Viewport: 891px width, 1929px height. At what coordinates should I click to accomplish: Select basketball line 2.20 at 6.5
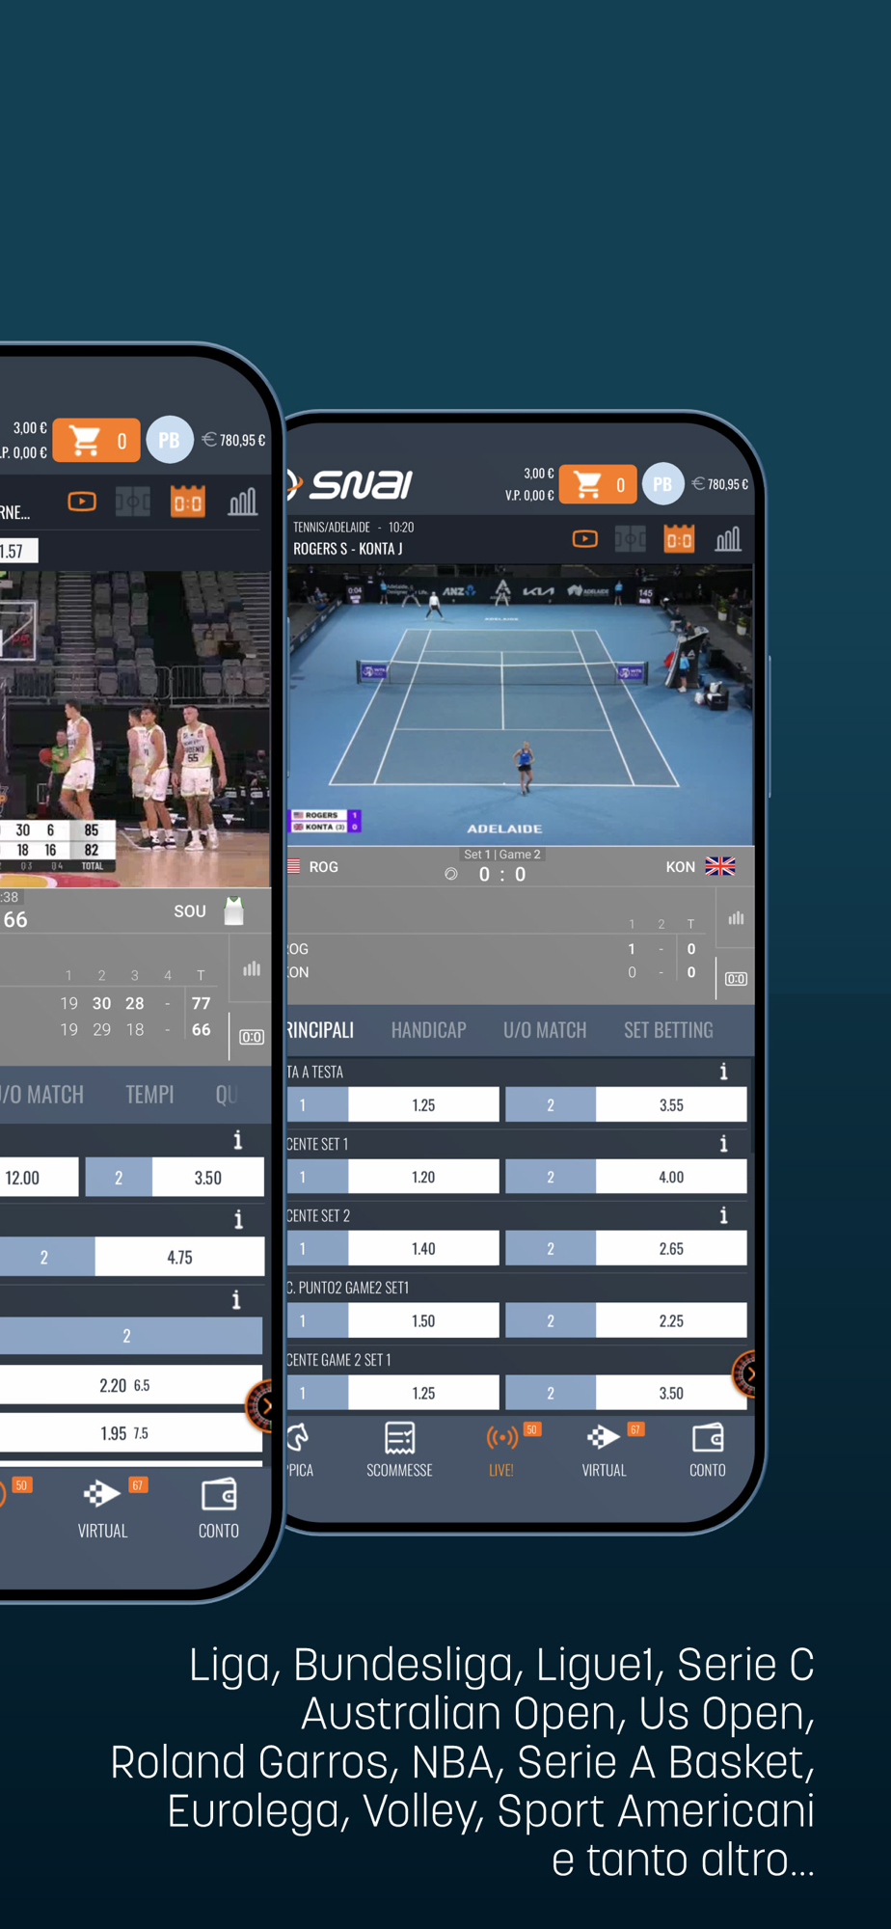pos(131,1385)
